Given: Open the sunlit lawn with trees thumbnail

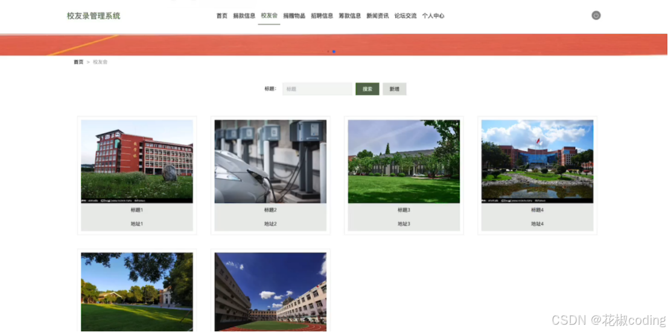Looking at the screenshot, I should coord(137,292).
